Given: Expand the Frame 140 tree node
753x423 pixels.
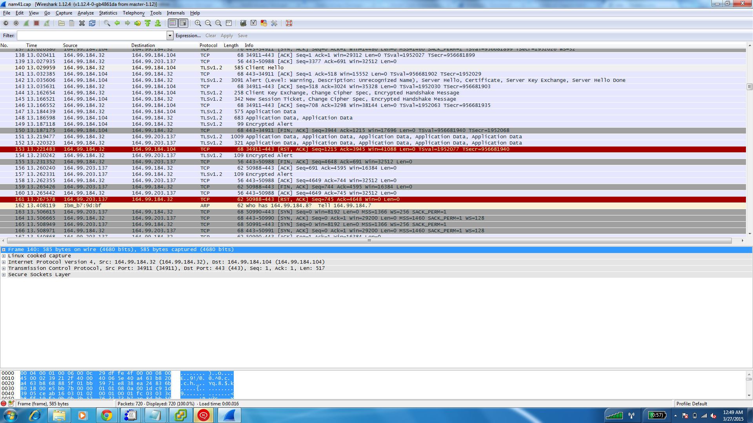Looking at the screenshot, I should (x=4, y=249).
